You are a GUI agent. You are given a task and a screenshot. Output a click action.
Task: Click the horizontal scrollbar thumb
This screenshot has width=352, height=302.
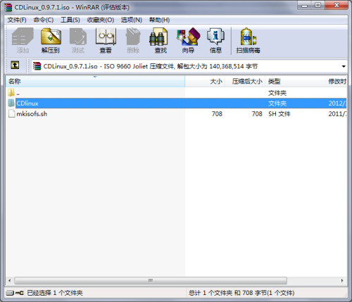[x=151, y=280]
